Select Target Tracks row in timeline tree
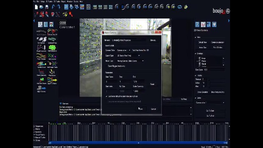 point(40,134)
